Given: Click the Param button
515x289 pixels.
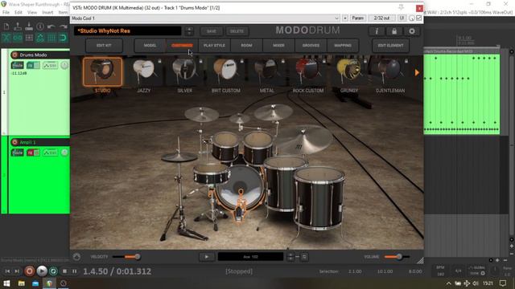Looking at the screenshot, I should point(357,18).
